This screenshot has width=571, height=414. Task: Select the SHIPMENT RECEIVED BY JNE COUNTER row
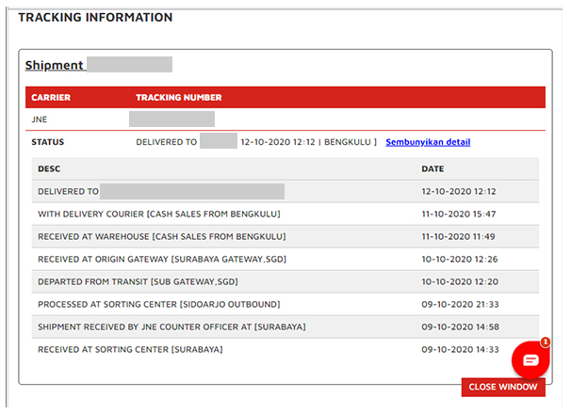coord(171,326)
